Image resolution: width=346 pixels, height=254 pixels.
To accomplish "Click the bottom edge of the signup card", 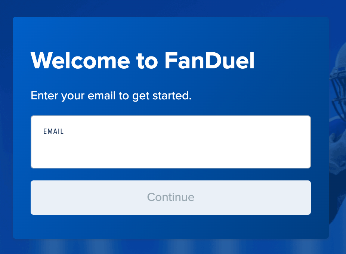I will tap(170, 236).
